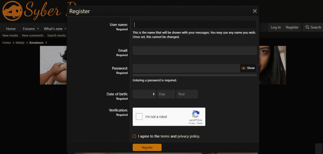
Task: Tick the agree to terms checkbox
Action: click(134, 136)
